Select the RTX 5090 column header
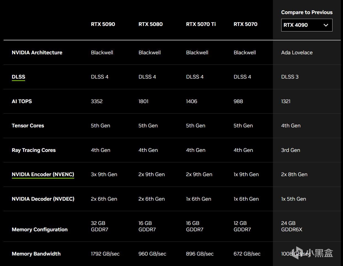The height and width of the screenshot is (266, 343). [103, 24]
